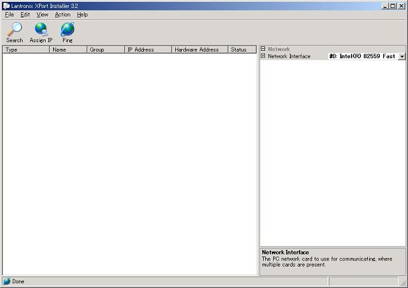The image size is (408, 288).
Task: Click the Network category heading
Action: (278, 49)
